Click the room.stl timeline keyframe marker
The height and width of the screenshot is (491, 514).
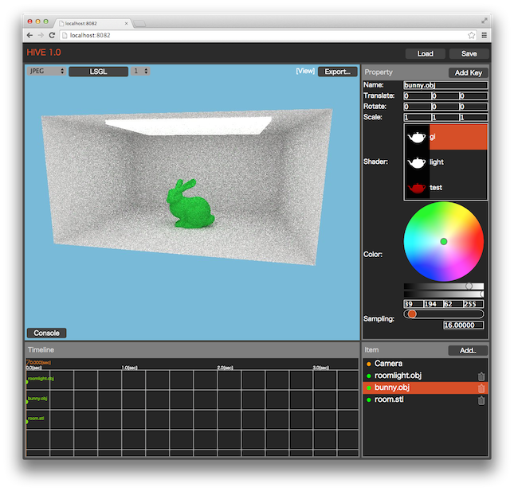point(27,422)
